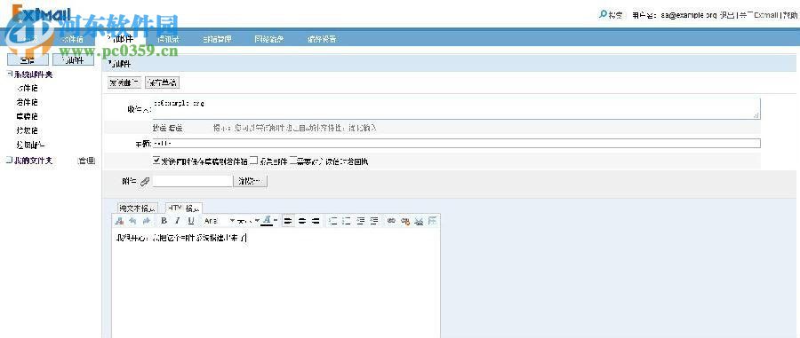Click the insert image icon
Image resolution: width=800 pixels, height=338 pixels.
click(419, 221)
